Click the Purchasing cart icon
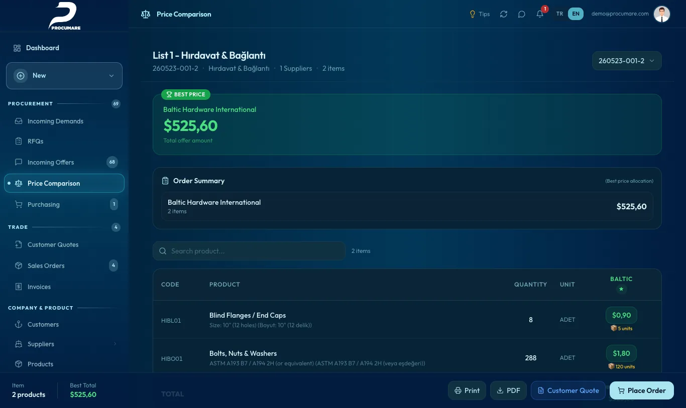Viewport: 686px width, 408px height. (19, 205)
